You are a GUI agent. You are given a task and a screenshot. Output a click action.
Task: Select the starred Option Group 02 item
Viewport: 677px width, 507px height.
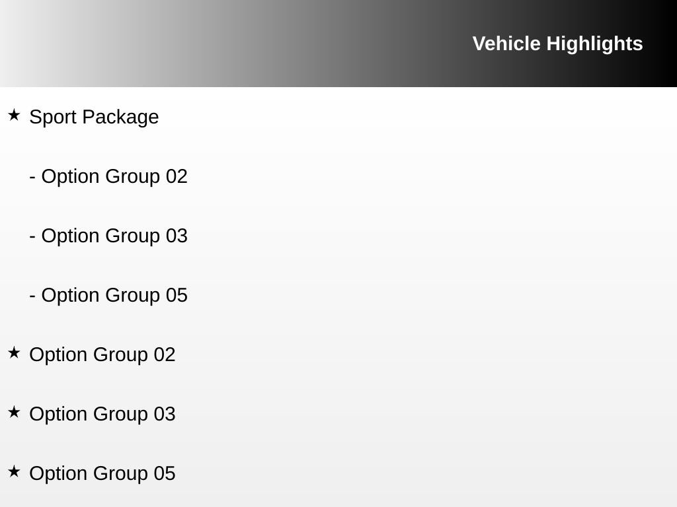(x=102, y=355)
